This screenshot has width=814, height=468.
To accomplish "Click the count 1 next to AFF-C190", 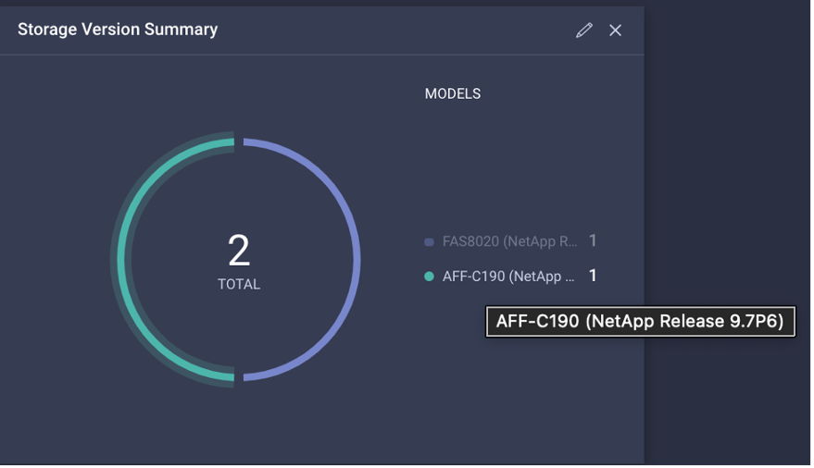I will [x=593, y=276].
